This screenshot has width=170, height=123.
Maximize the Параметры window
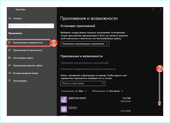pos(153,9)
